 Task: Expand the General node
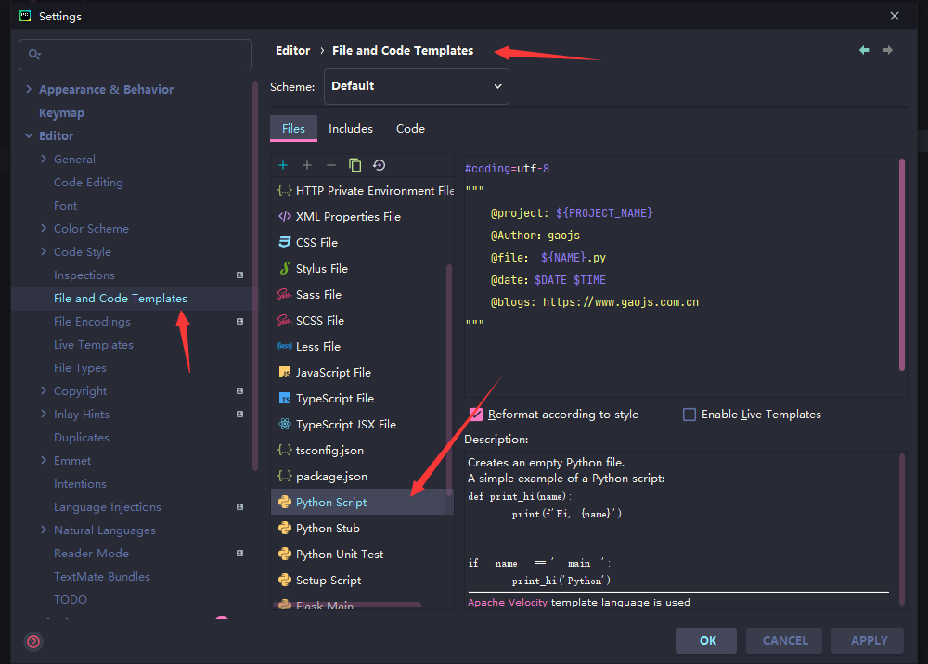(x=44, y=160)
